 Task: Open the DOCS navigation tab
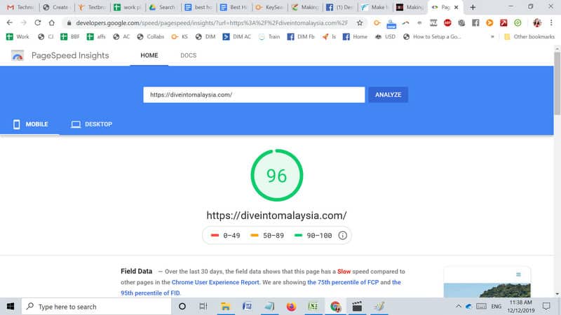coord(188,55)
